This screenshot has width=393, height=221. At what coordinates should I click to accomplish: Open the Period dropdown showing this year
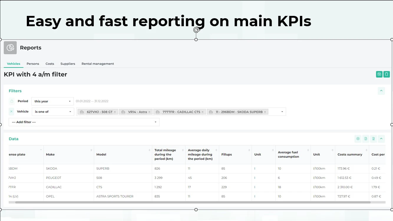click(x=52, y=101)
